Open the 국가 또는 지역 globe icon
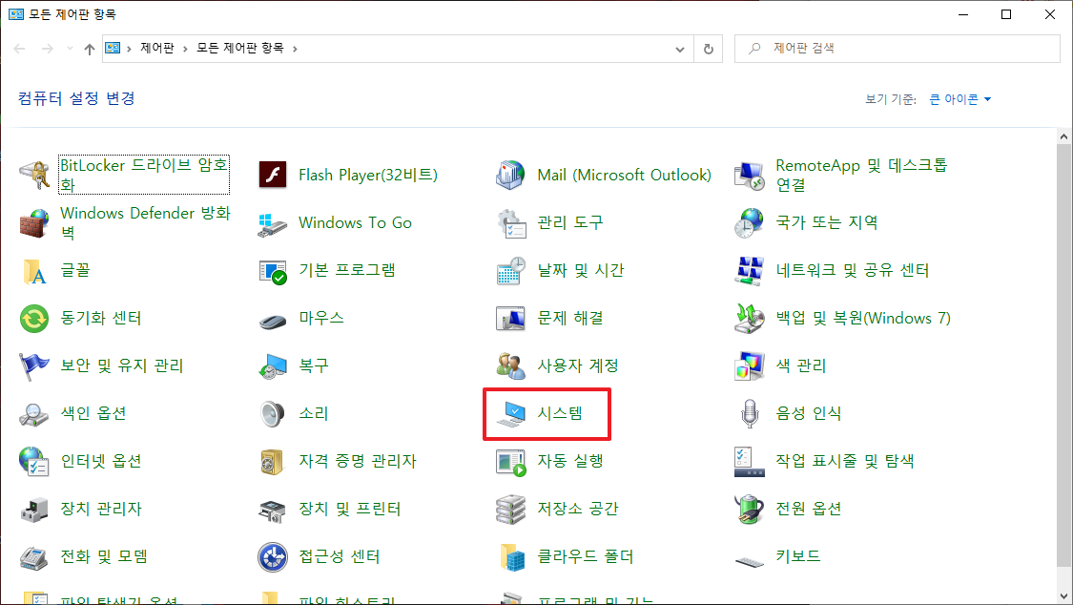The image size is (1073, 605). pyautogui.click(x=750, y=223)
